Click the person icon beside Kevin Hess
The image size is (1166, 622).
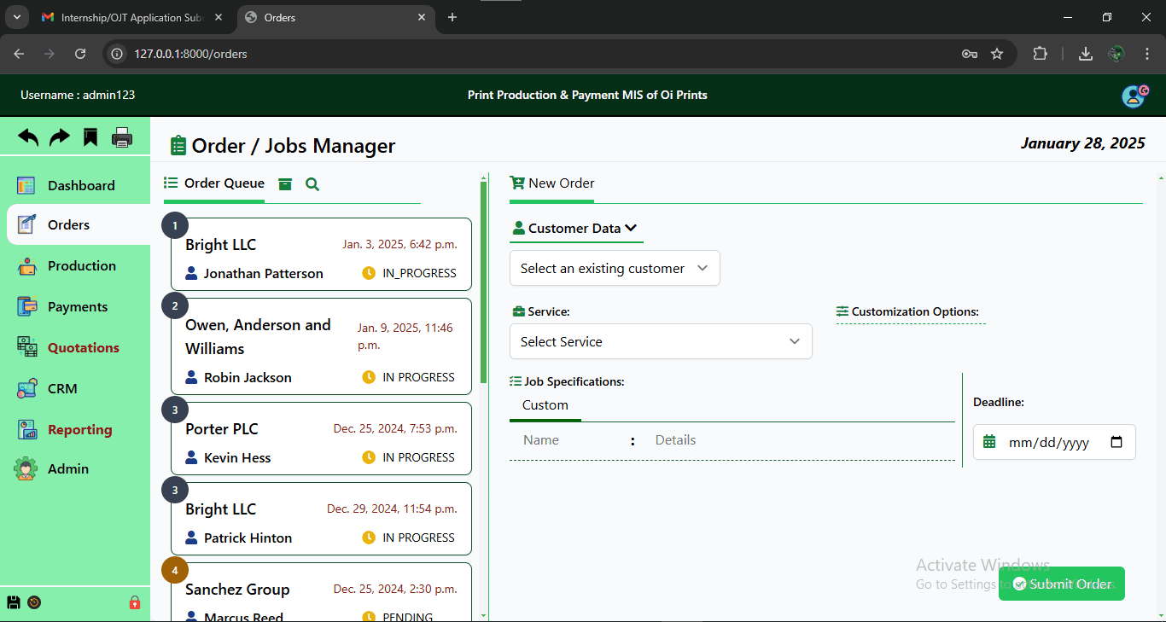(x=191, y=457)
